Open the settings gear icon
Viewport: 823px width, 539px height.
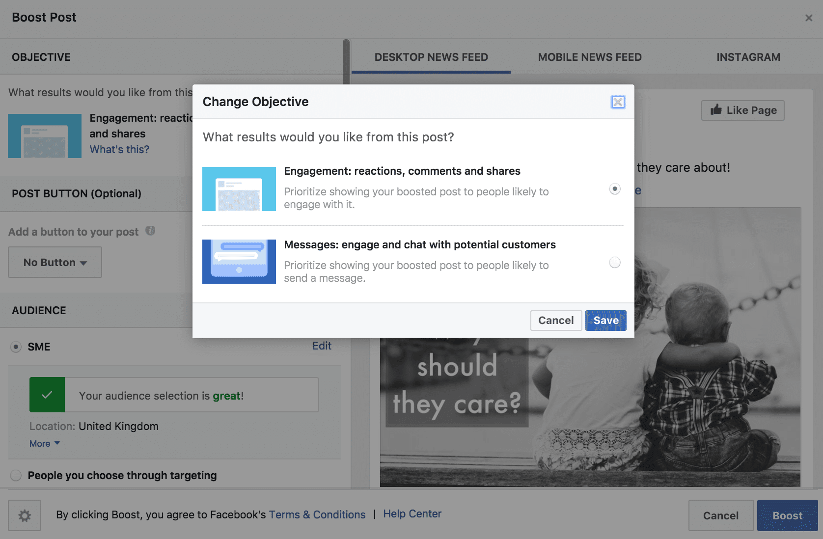25,515
